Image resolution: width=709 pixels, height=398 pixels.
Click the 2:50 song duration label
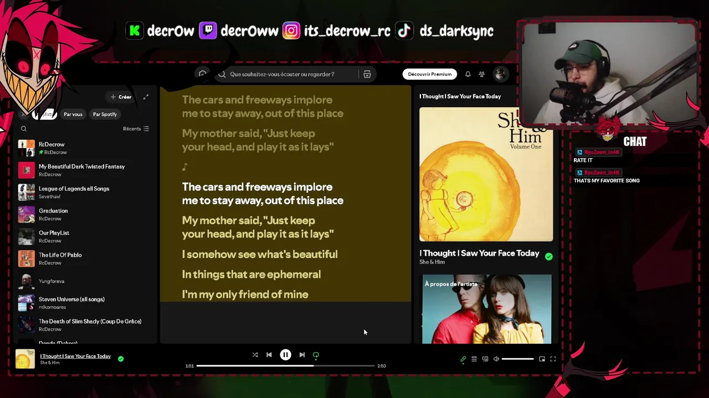(x=382, y=366)
